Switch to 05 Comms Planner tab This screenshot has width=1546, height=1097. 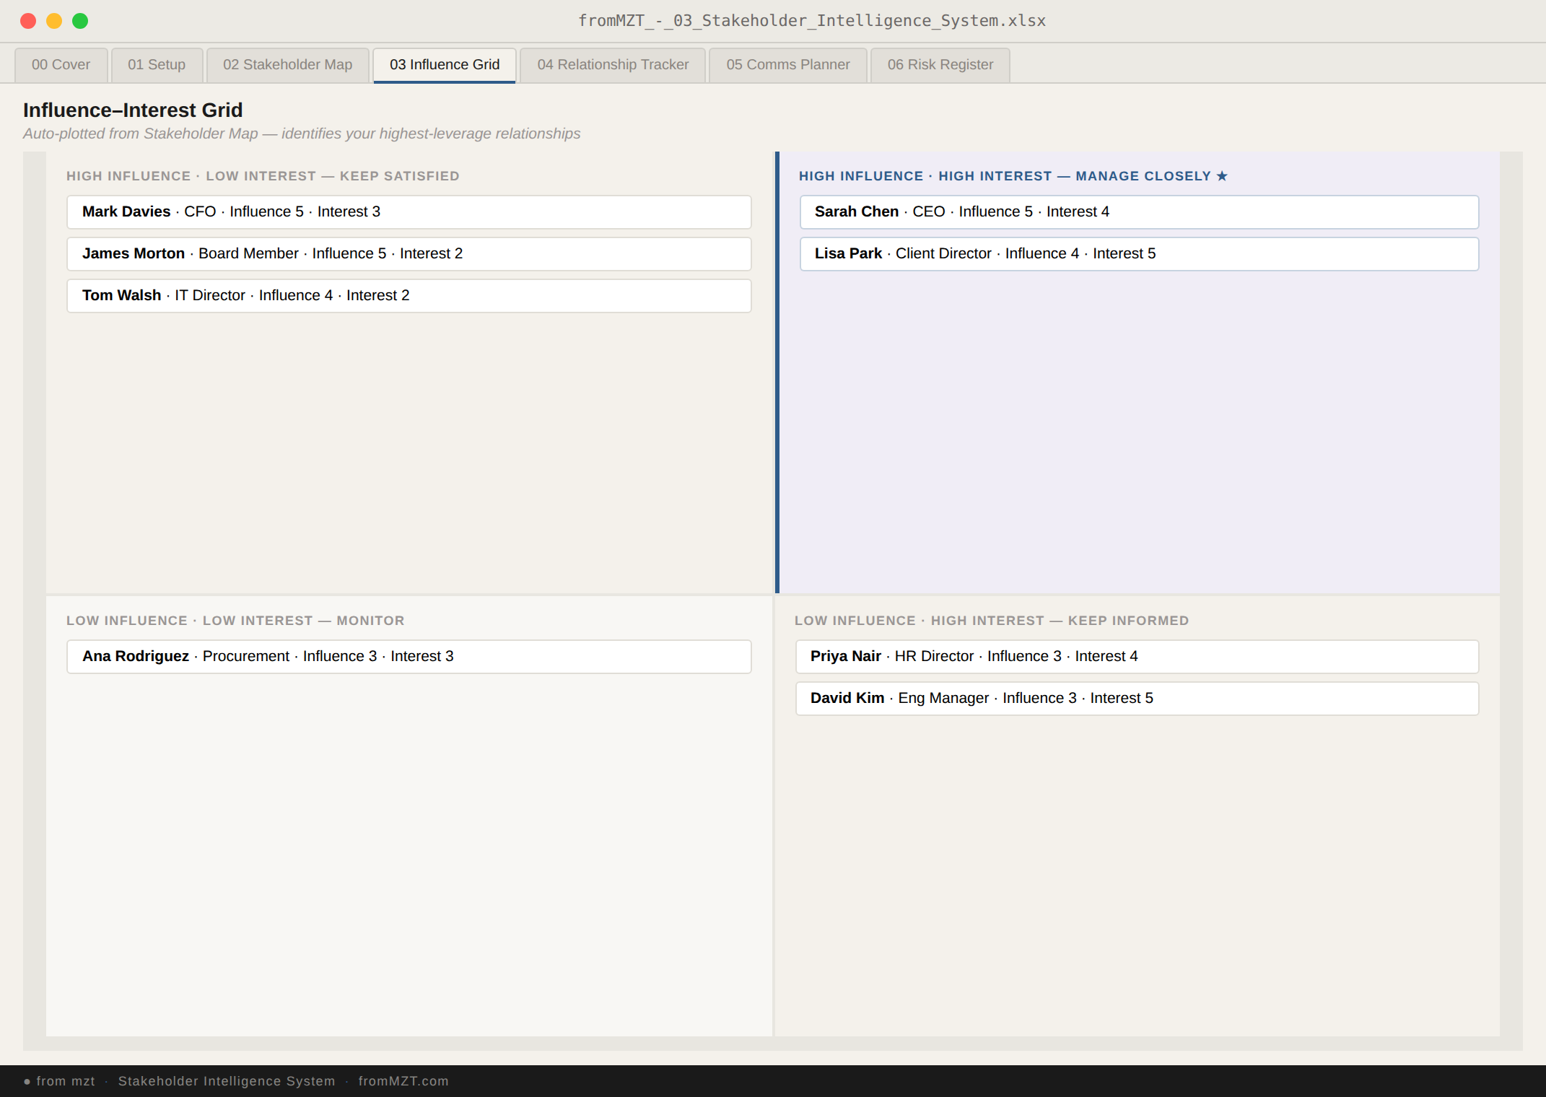point(788,65)
